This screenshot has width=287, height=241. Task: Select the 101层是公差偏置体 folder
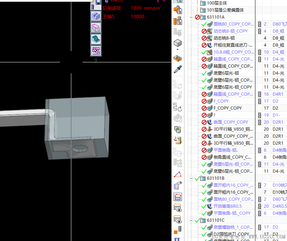pyautogui.click(x=225, y=10)
